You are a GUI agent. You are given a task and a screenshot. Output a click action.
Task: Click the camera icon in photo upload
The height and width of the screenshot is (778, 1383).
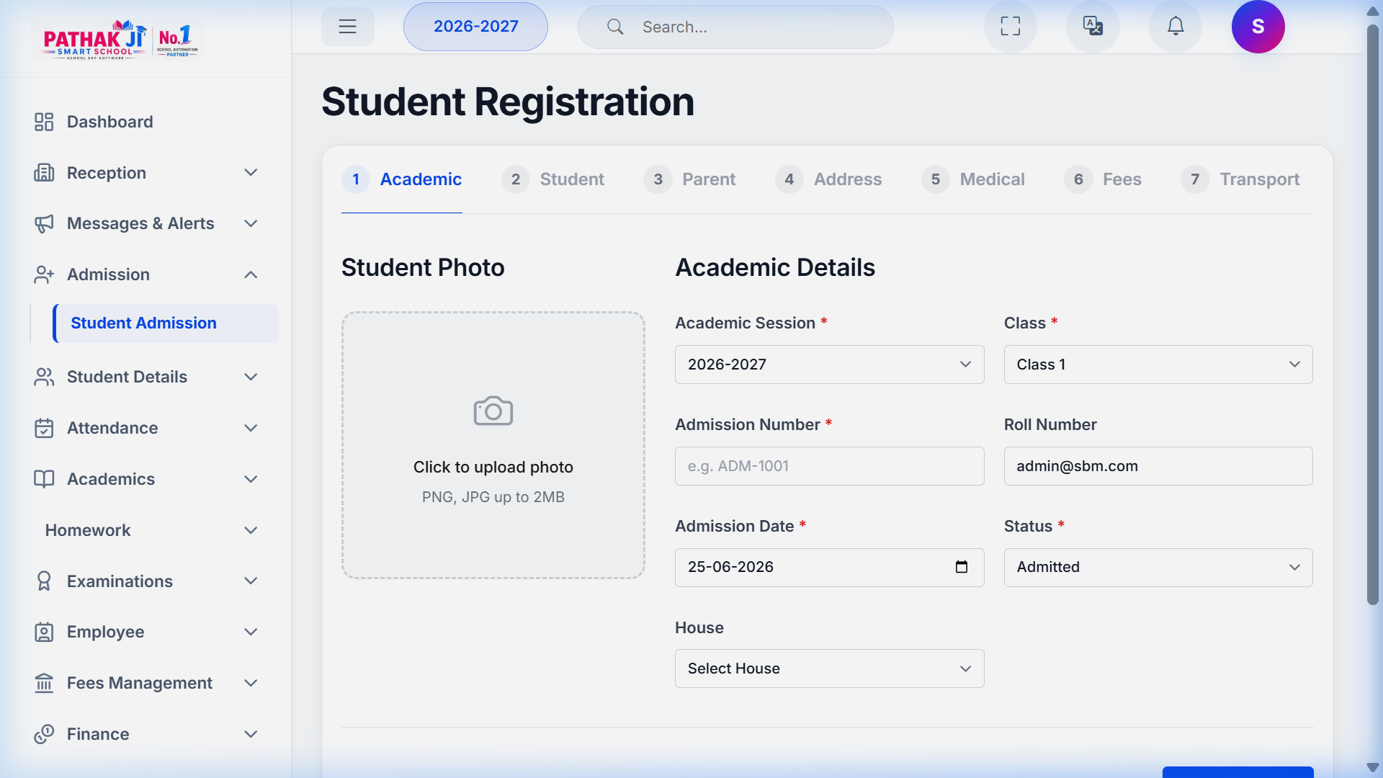click(493, 411)
